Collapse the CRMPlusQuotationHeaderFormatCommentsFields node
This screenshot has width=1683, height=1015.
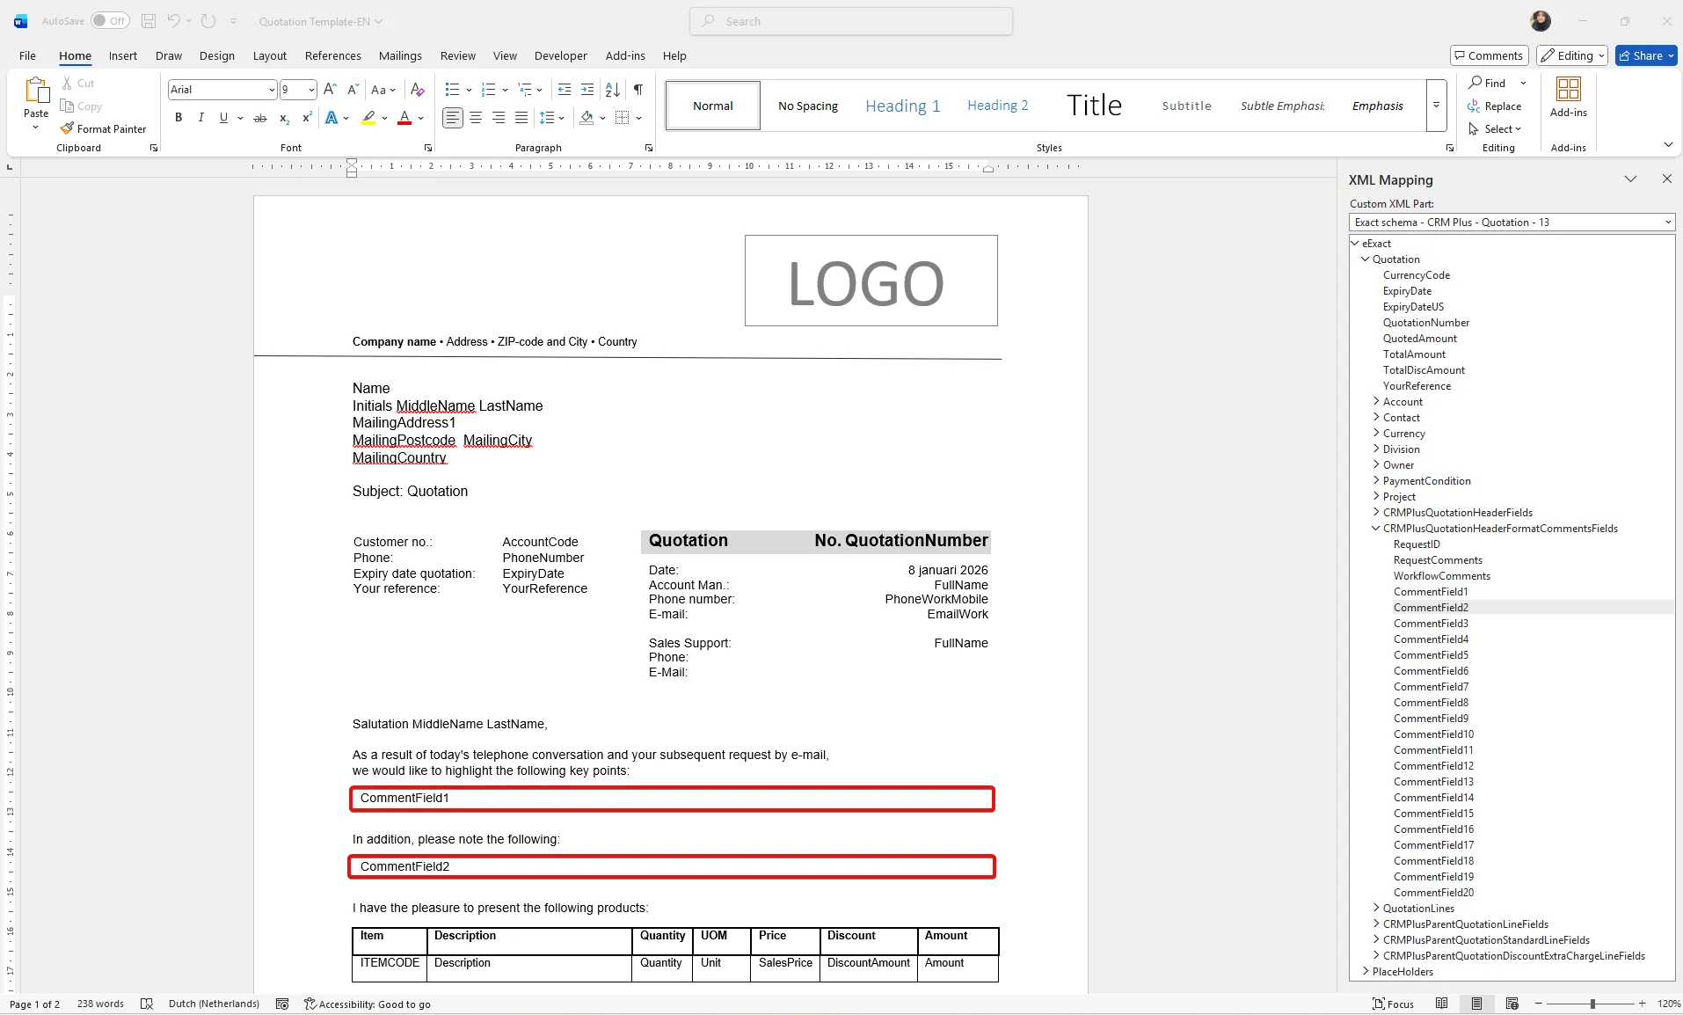point(1376,529)
